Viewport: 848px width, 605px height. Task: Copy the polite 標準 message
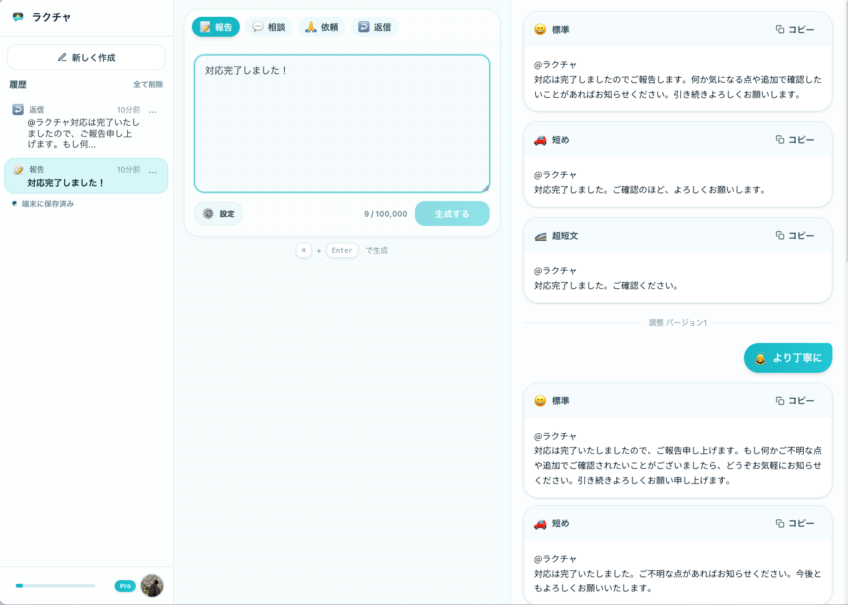[794, 401]
